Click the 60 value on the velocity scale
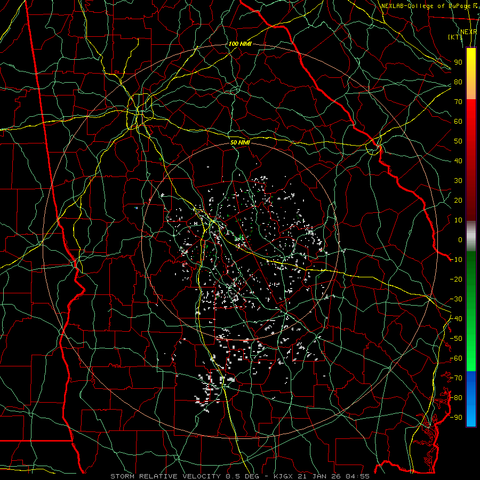Viewport: 480px width, 480px height. pos(458,121)
